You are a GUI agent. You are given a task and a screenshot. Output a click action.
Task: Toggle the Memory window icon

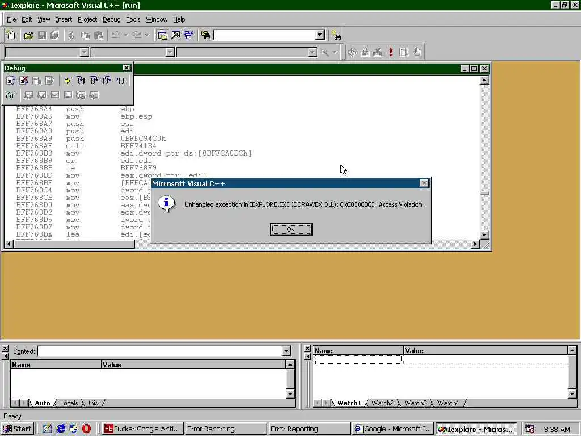click(x=68, y=95)
